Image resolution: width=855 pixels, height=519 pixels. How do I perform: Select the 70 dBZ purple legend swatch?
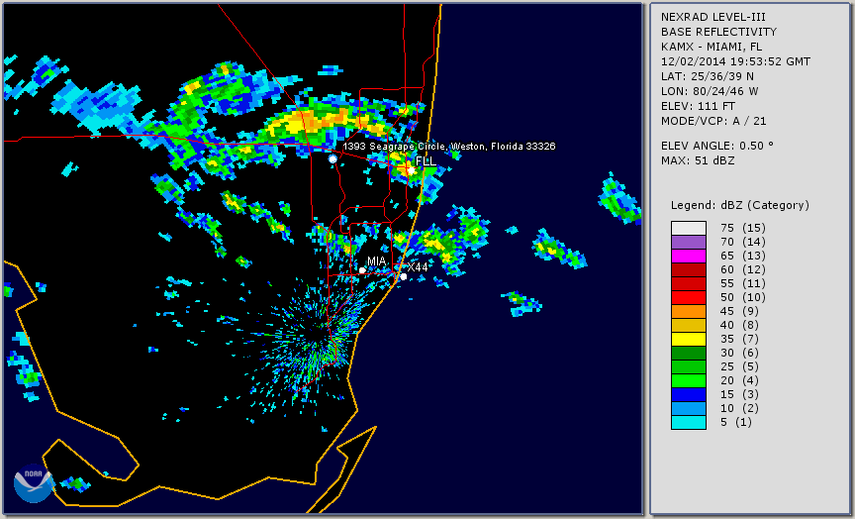click(689, 242)
